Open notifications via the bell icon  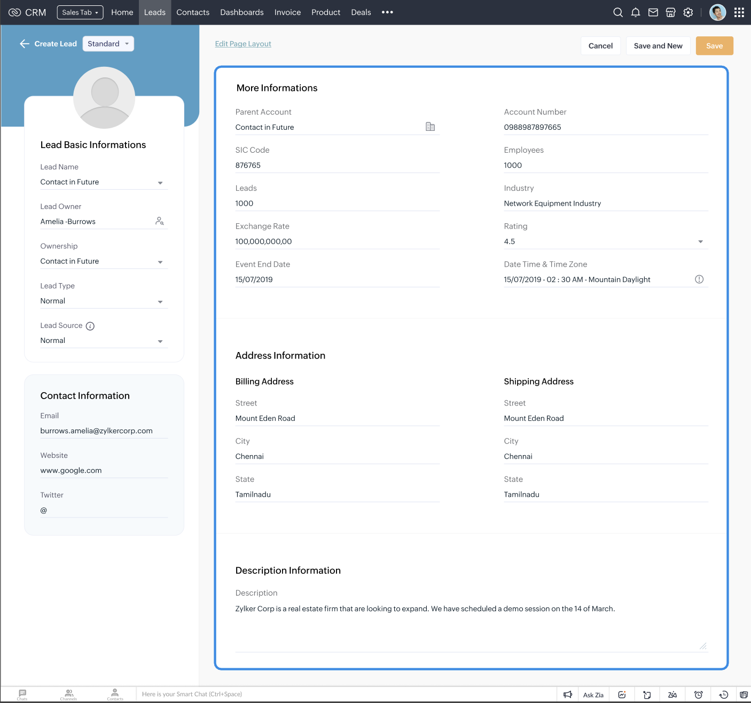point(635,12)
